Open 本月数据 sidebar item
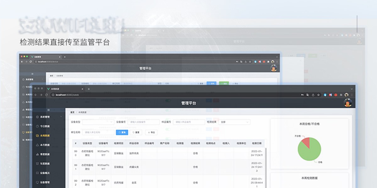Screen dimensions: 377x188 click(x=45, y=145)
